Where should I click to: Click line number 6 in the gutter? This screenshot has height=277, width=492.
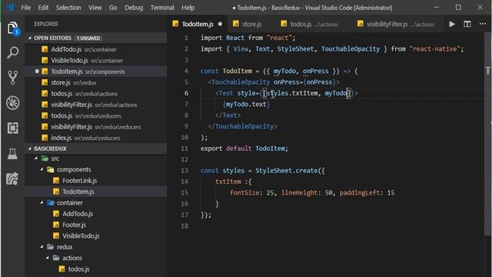pyautogui.click(x=186, y=93)
